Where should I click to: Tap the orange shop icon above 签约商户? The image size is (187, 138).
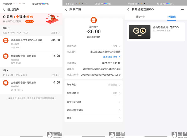point(93,20)
